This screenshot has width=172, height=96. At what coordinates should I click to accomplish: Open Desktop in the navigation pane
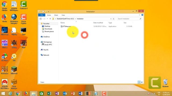[x=47, y=26]
